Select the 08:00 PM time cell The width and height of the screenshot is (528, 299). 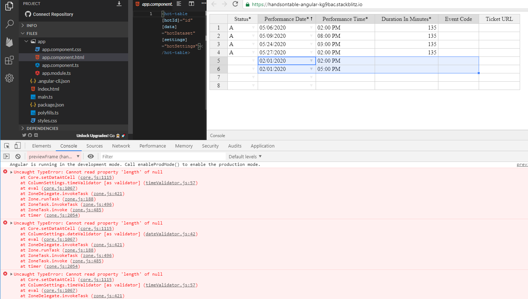pyautogui.click(x=346, y=36)
